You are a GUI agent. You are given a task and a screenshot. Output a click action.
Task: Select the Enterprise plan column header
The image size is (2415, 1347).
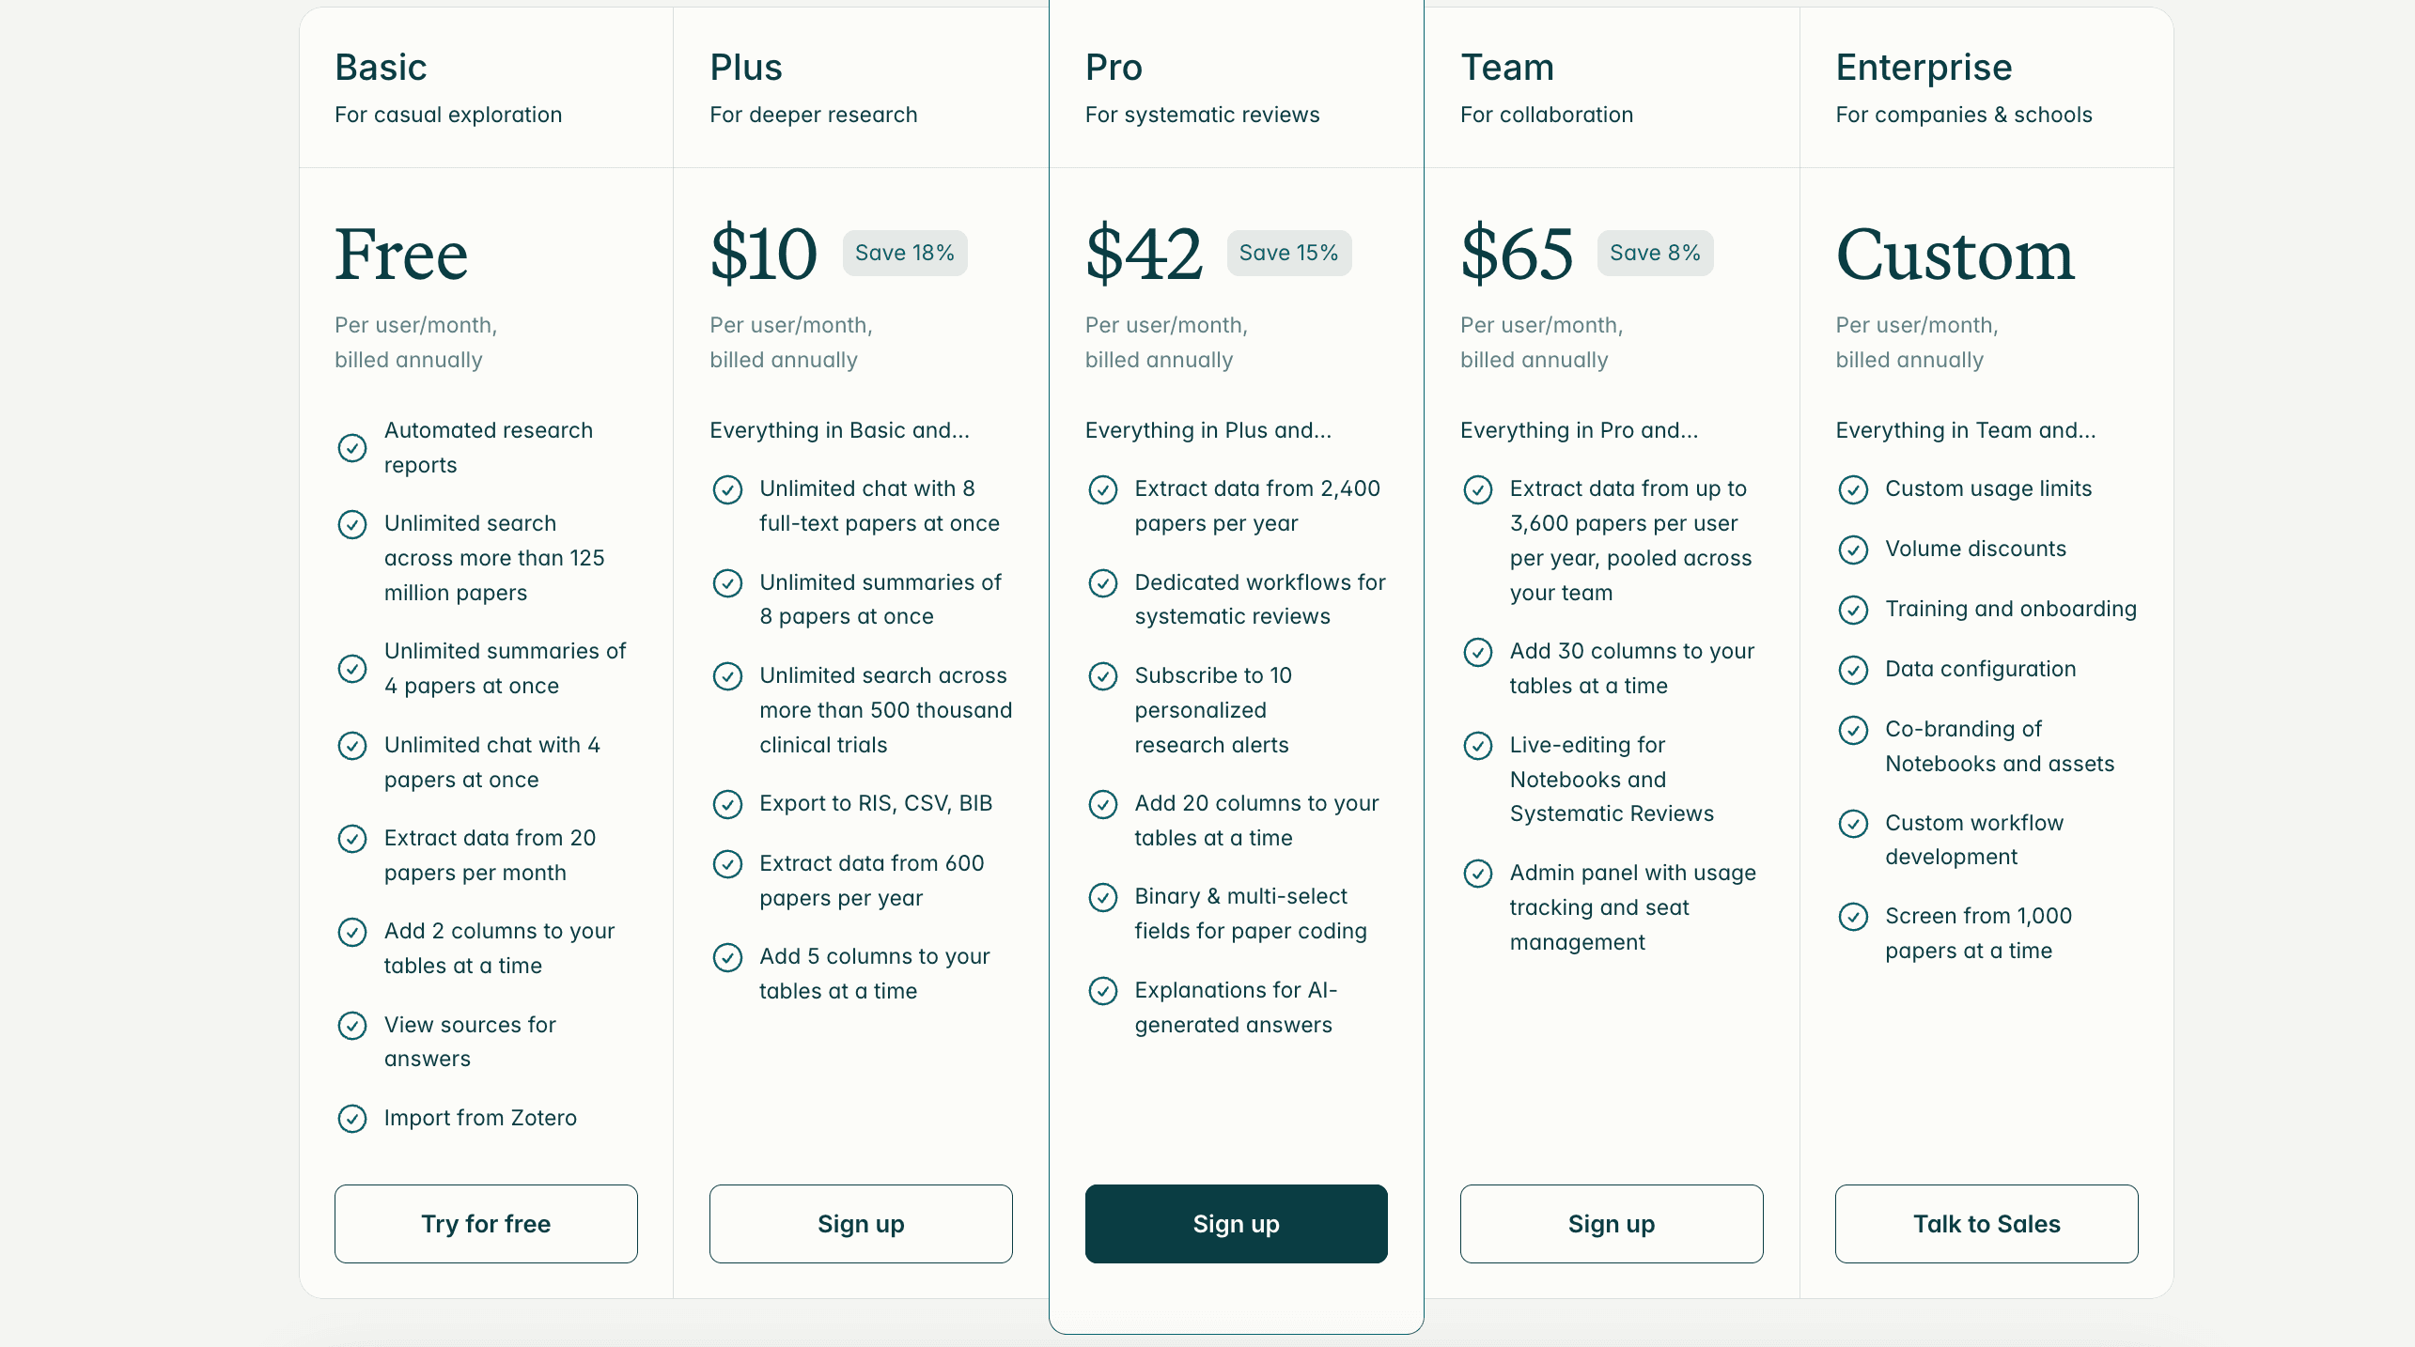(x=1923, y=67)
